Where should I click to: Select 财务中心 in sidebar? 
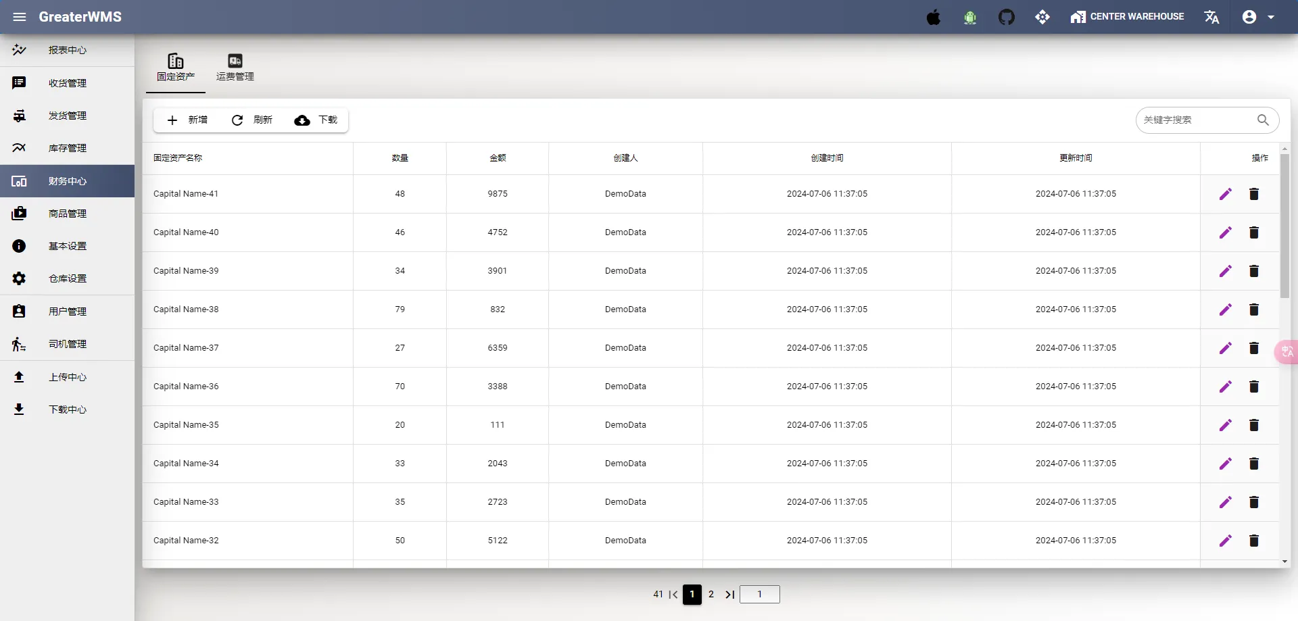(x=67, y=181)
